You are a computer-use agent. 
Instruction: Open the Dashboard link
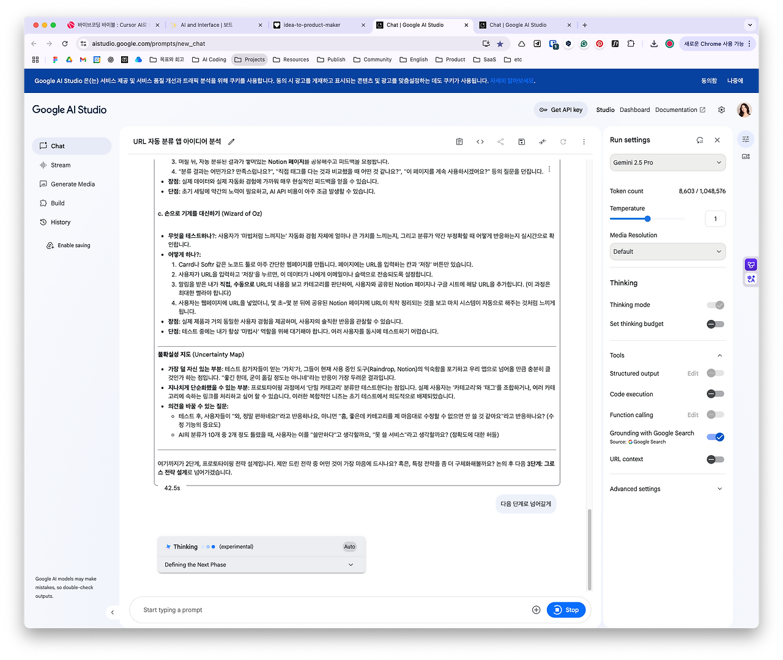[635, 110]
